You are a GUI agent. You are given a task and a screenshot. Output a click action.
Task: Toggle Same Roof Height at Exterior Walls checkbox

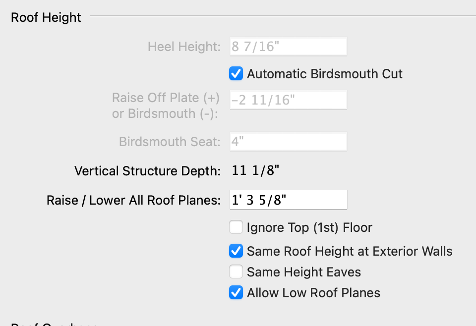click(x=236, y=251)
